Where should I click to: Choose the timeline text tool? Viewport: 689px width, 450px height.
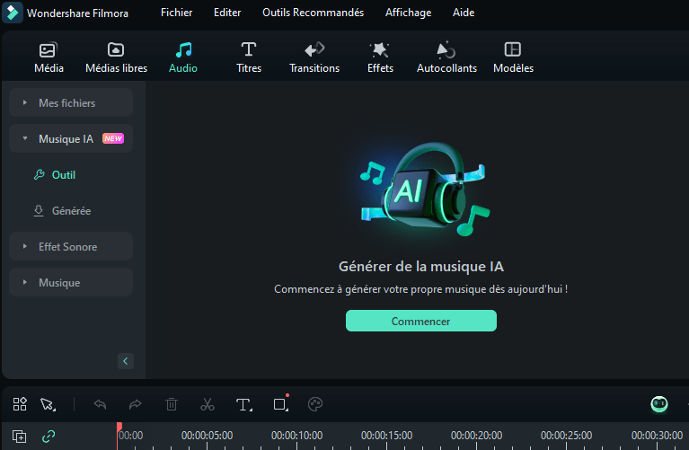[x=244, y=404]
